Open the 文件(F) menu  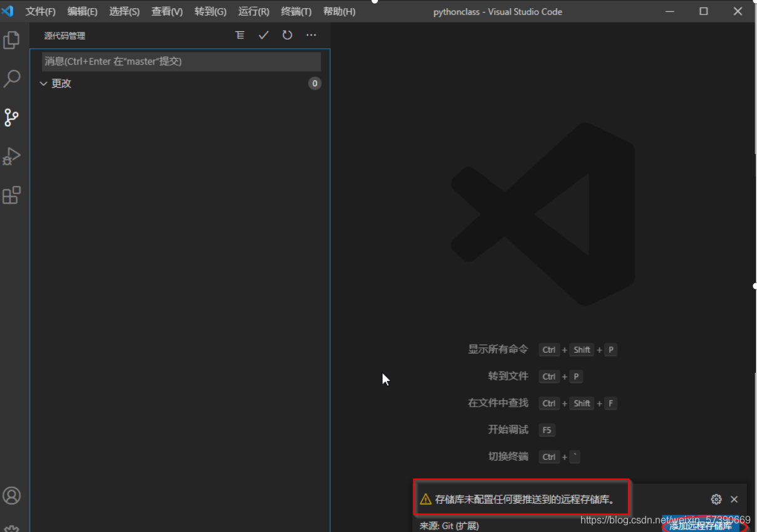tap(41, 12)
